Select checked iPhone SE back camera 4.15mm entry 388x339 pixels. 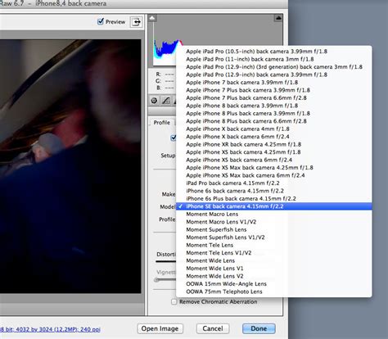274,206
